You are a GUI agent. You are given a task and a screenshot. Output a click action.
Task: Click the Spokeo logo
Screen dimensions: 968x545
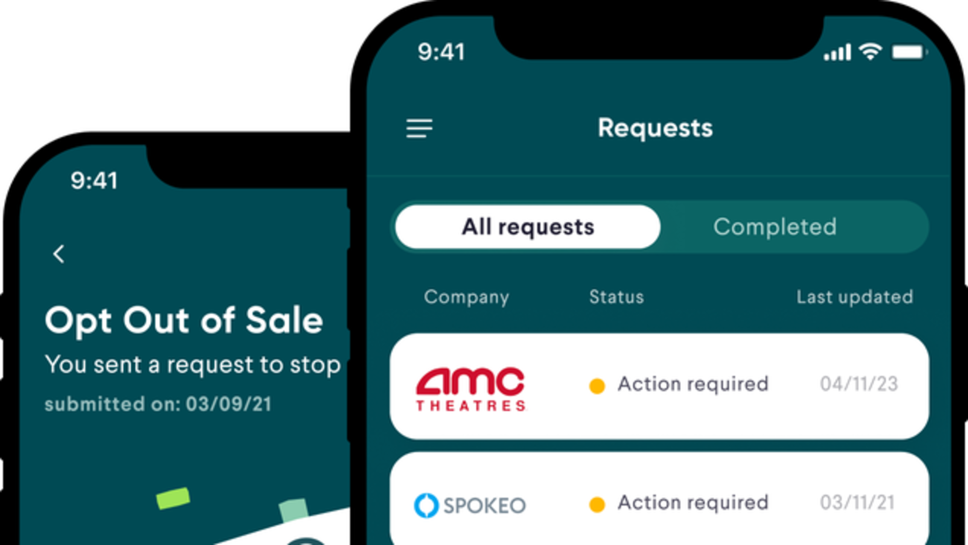(470, 505)
